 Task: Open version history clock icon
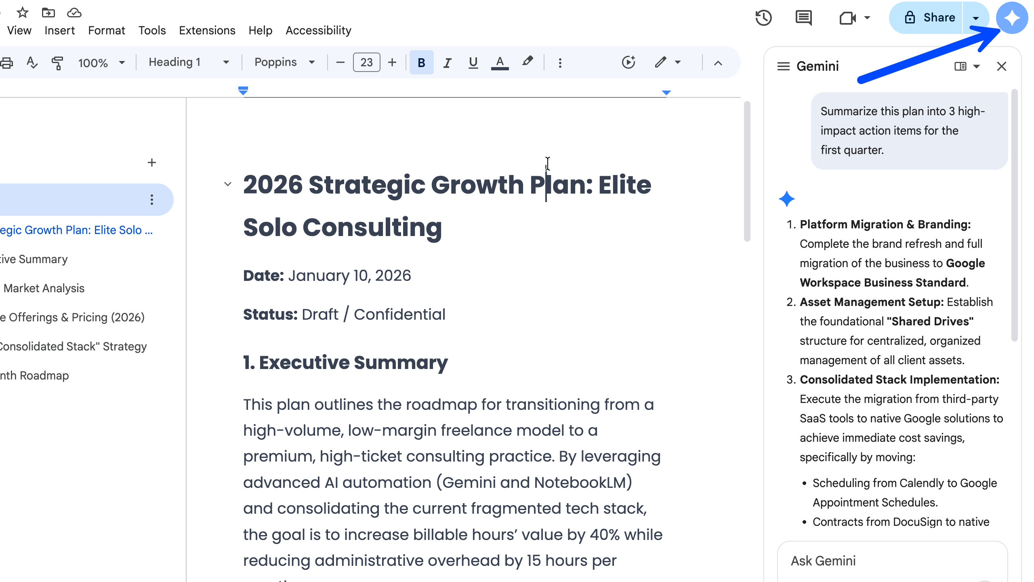tap(763, 18)
